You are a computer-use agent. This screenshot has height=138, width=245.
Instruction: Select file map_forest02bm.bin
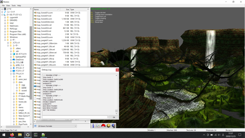pos(45,22)
